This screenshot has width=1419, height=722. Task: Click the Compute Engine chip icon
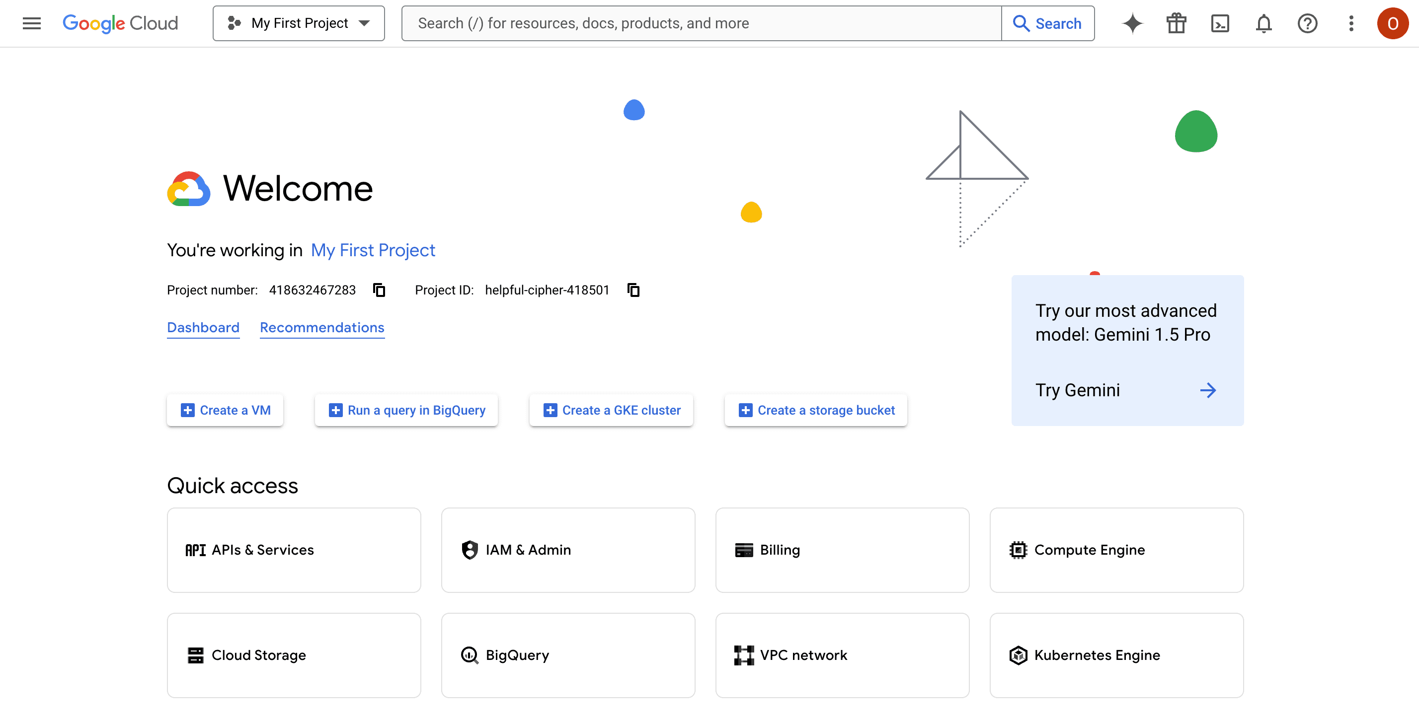(1018, 550)
